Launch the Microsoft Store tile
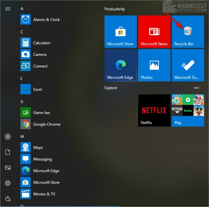Image resolution: width=209 pixels, height=207 pixels. click(121, 31)
